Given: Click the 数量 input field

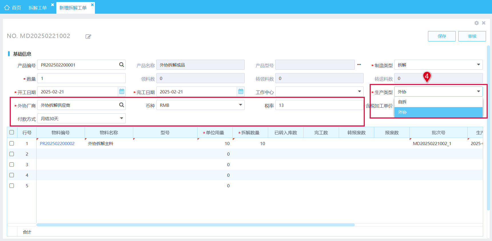Looking at the screenshot, I should [81, 78].
